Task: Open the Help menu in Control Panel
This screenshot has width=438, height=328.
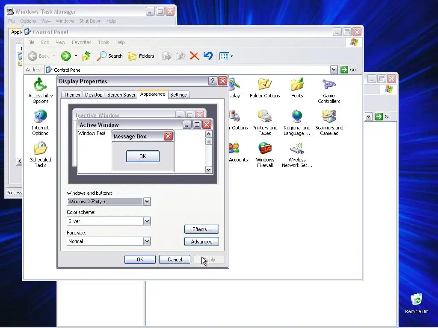Action: click(120, 42)
